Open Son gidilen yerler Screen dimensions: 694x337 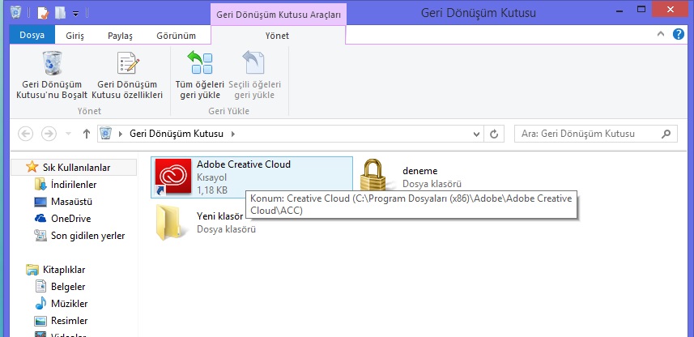click(87, 236)
